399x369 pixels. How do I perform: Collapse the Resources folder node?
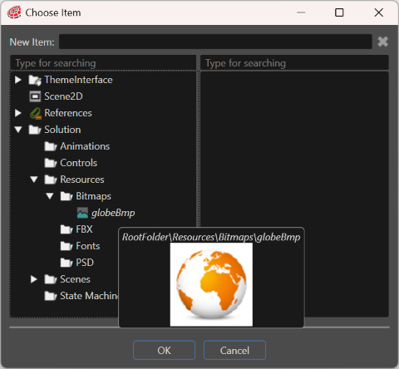[34, 180]
